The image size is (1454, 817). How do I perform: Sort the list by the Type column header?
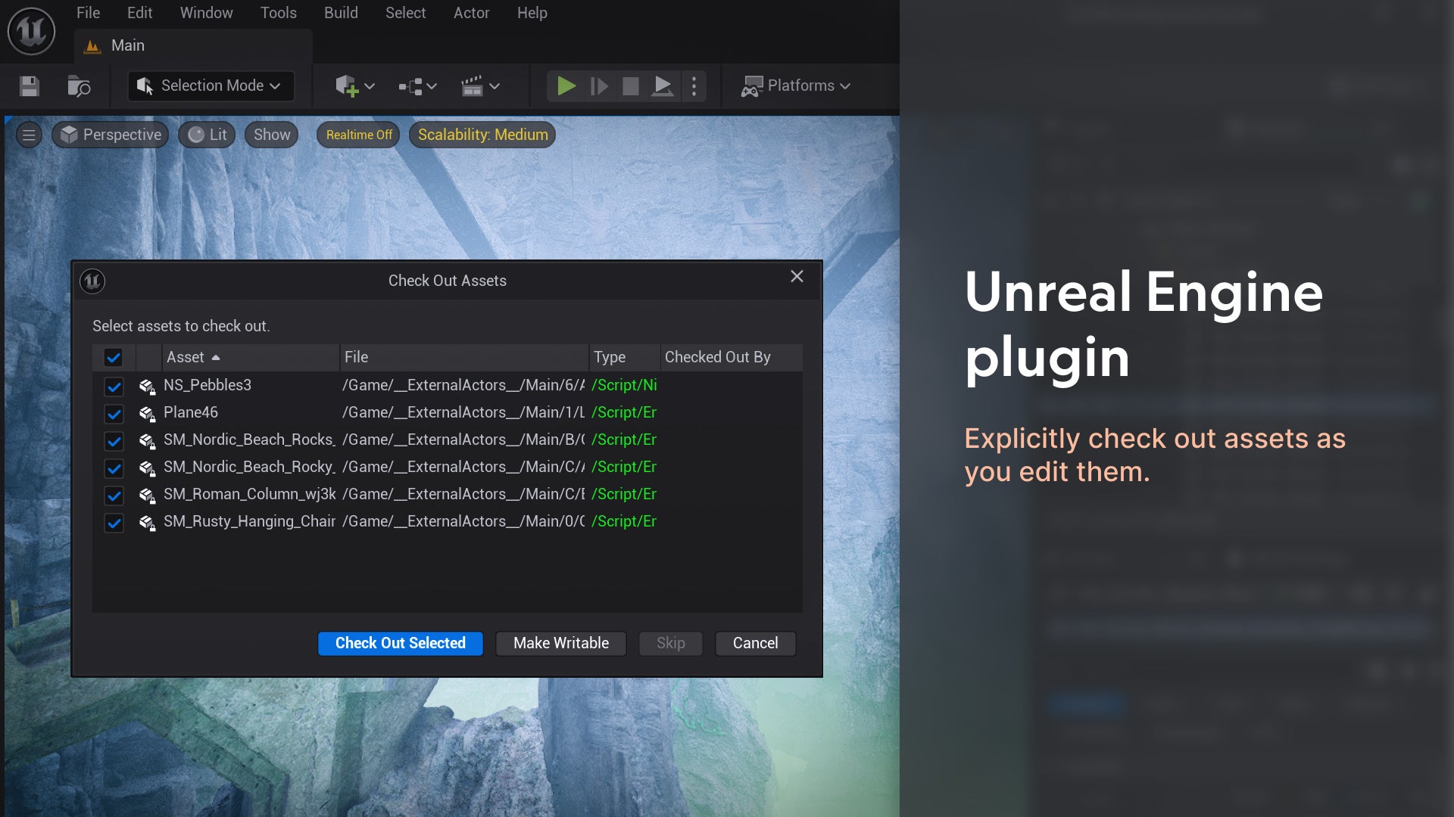[625, 357]
